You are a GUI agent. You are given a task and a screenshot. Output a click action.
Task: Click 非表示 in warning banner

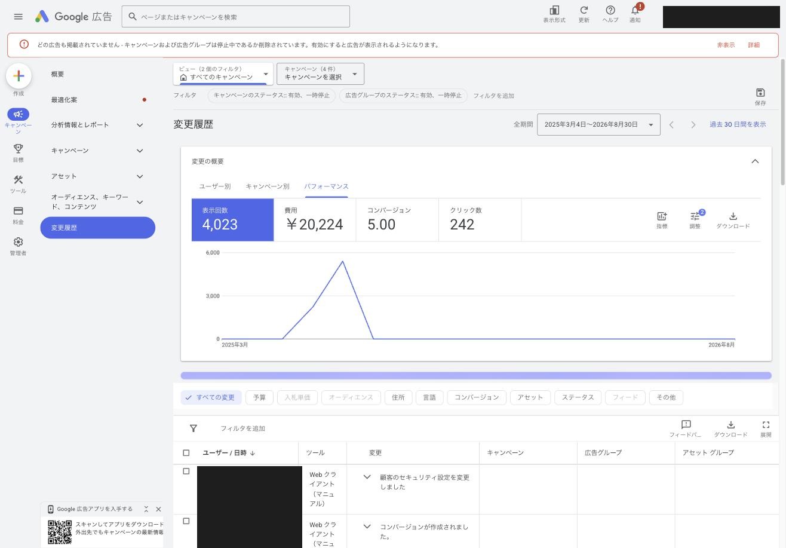(x=726, y=45)
